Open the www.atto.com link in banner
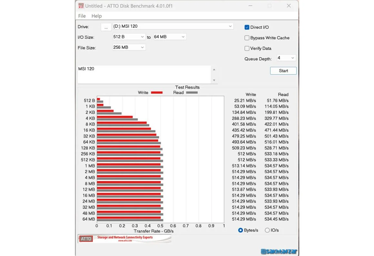 pos(125,241)
